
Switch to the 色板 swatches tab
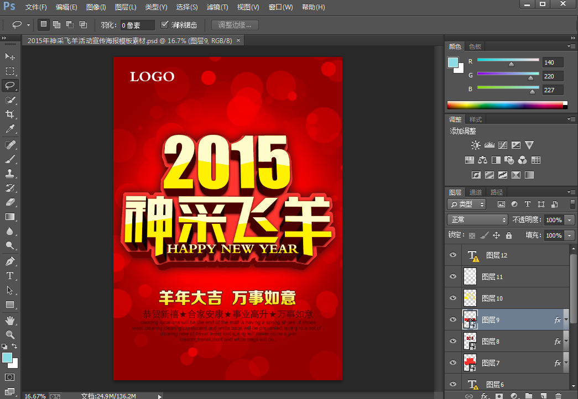point(475,46)
